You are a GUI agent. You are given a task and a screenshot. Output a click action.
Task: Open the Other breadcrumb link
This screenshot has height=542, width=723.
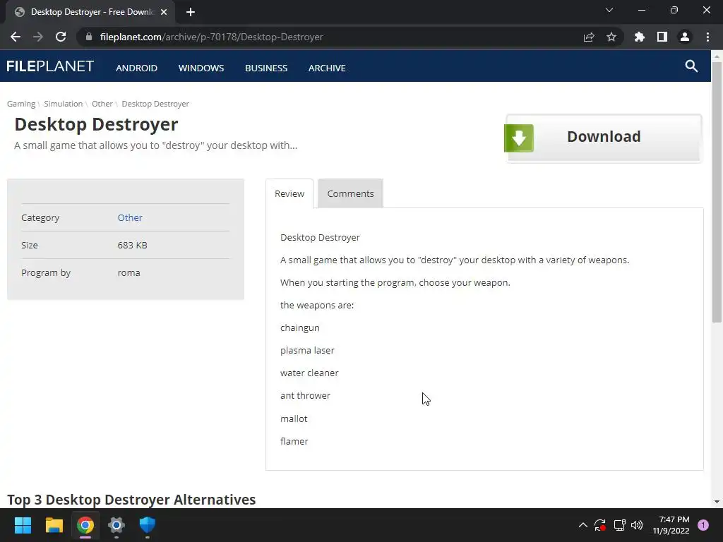(x=102, y=104)
